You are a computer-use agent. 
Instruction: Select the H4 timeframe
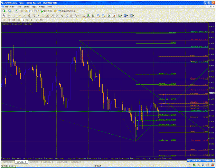27,20
